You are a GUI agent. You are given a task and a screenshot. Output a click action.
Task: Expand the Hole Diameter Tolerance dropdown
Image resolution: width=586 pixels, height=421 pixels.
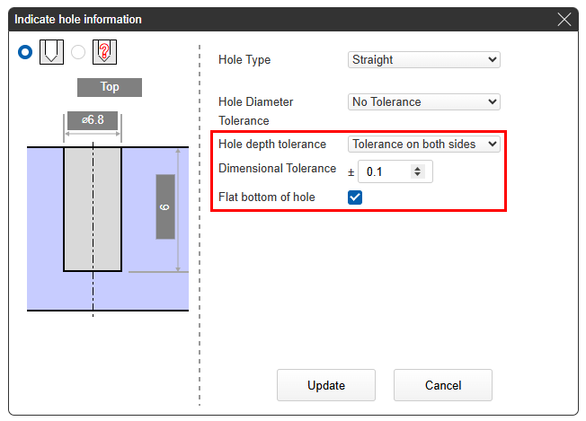click(423, 102)
